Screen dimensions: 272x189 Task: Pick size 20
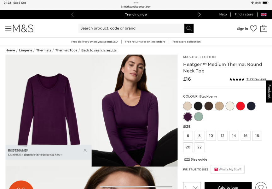pos(188,147)
